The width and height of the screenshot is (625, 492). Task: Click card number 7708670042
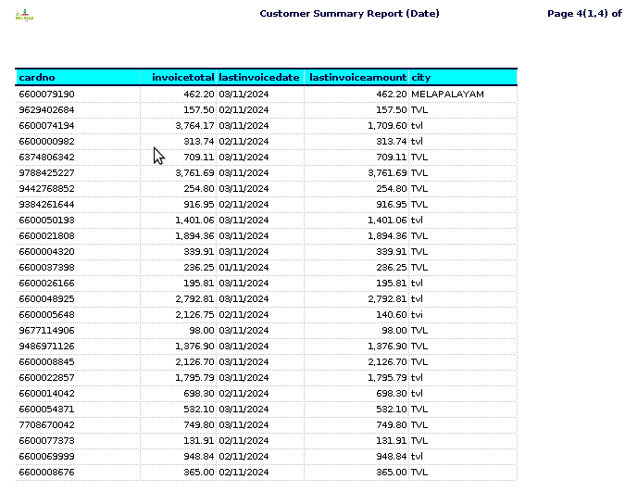point(46,425)
